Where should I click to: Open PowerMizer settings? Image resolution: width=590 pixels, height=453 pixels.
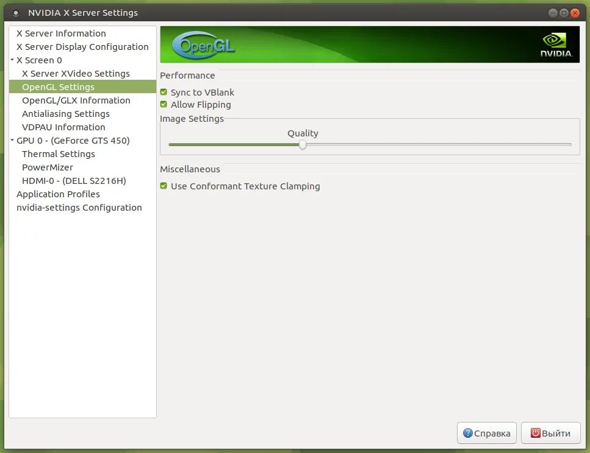coord(48,167)
